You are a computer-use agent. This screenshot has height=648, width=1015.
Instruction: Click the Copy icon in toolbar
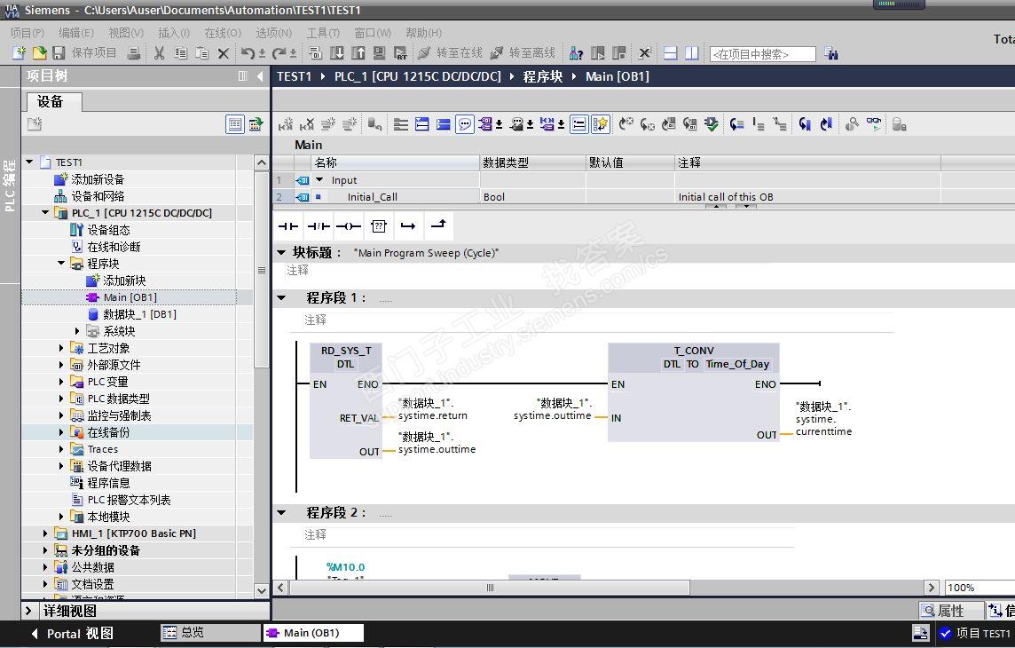click(x=181, y=53)
